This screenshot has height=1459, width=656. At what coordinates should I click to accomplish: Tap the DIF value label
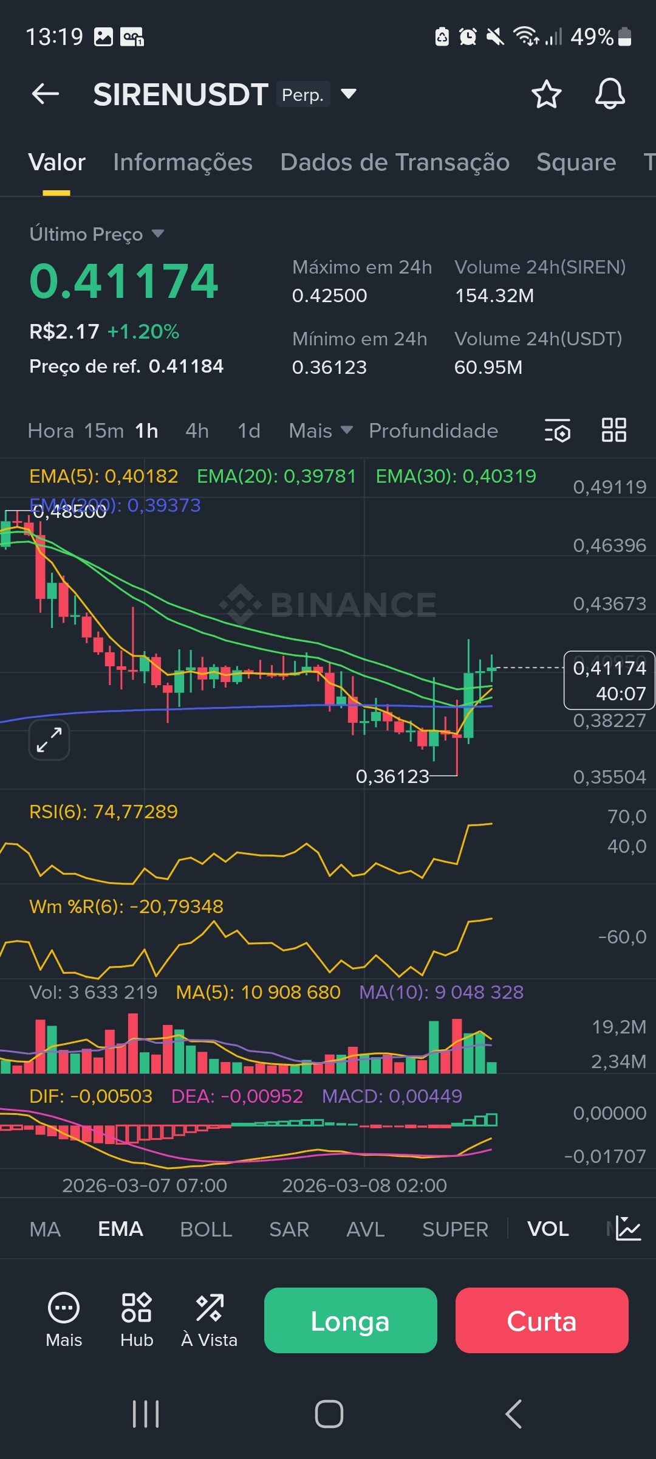click(x=91, y=1096)
